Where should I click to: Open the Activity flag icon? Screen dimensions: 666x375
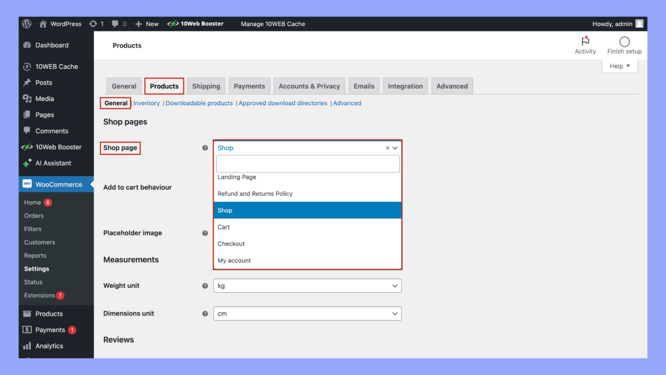pos(585,41)
